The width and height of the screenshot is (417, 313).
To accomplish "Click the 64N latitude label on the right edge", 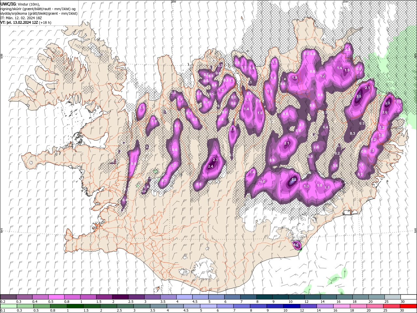I will (415, 231).
